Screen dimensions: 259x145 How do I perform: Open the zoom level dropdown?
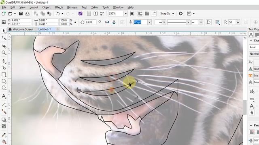[126, 13]
